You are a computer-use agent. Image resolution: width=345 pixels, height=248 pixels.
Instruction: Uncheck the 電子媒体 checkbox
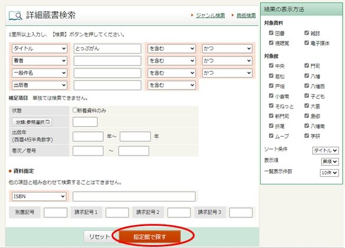tap(307, 42)
